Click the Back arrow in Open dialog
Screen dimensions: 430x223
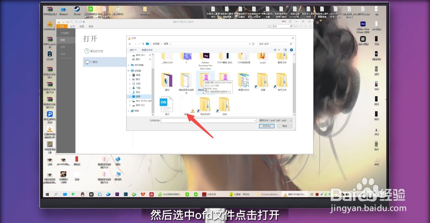click(x=130, y=44)
